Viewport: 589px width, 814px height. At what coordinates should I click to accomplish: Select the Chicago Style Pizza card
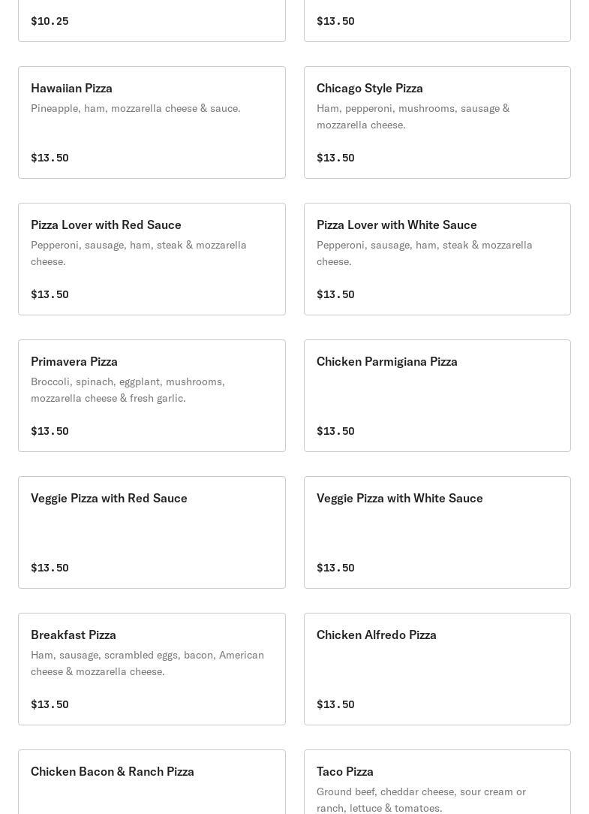437,122
